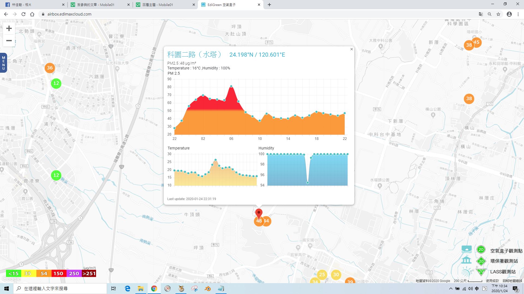Select the yellow 30 sensor marker
The height and width of the screenshot is (294, 524).
(336, 274)
